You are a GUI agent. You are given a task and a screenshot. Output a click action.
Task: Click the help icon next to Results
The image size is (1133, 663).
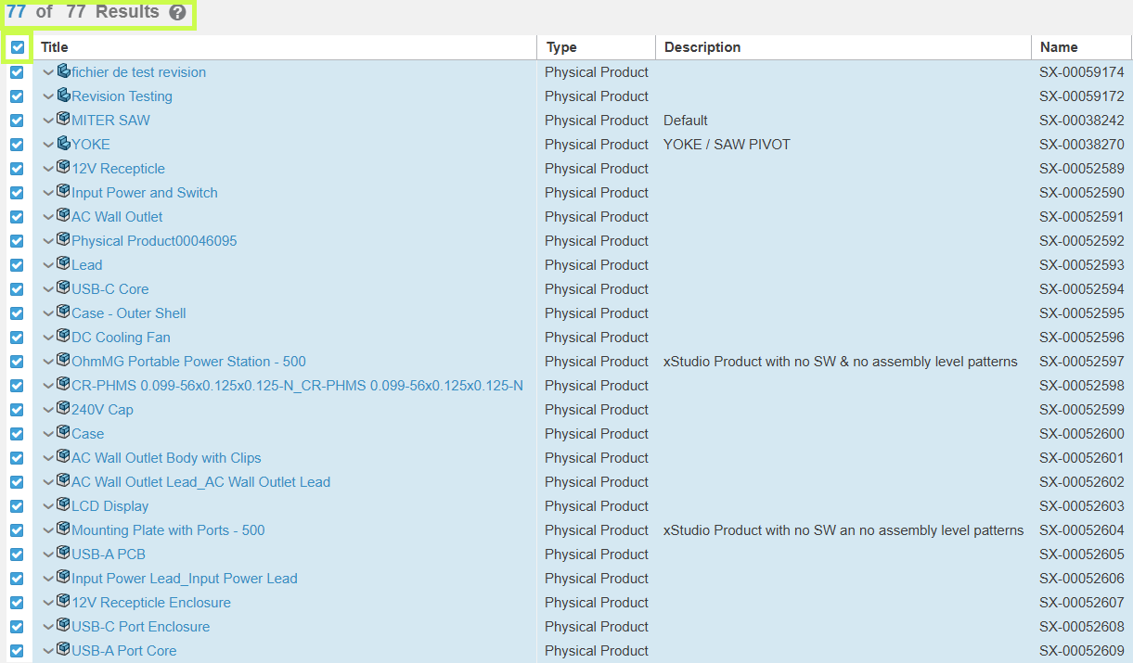pyautogui.click(x=177, y=13)
